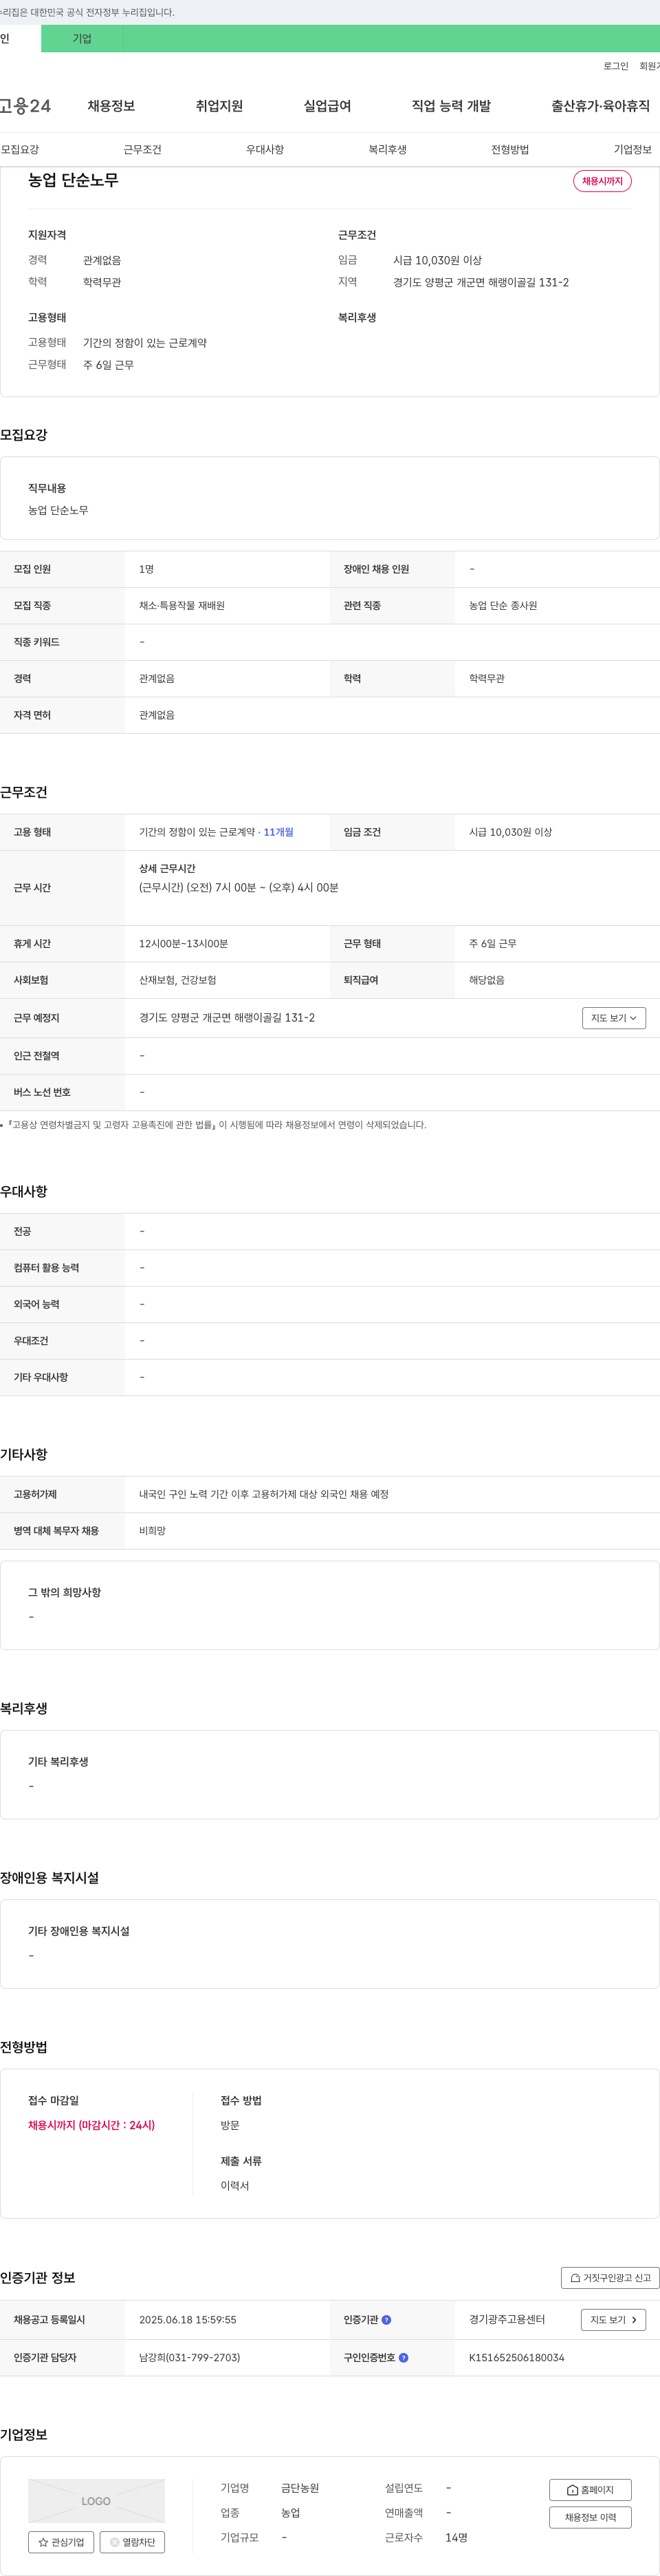Click the 로그인 link
Image resolution: width=660 pixels, height=2576 pixels.
tap(615, 66)
